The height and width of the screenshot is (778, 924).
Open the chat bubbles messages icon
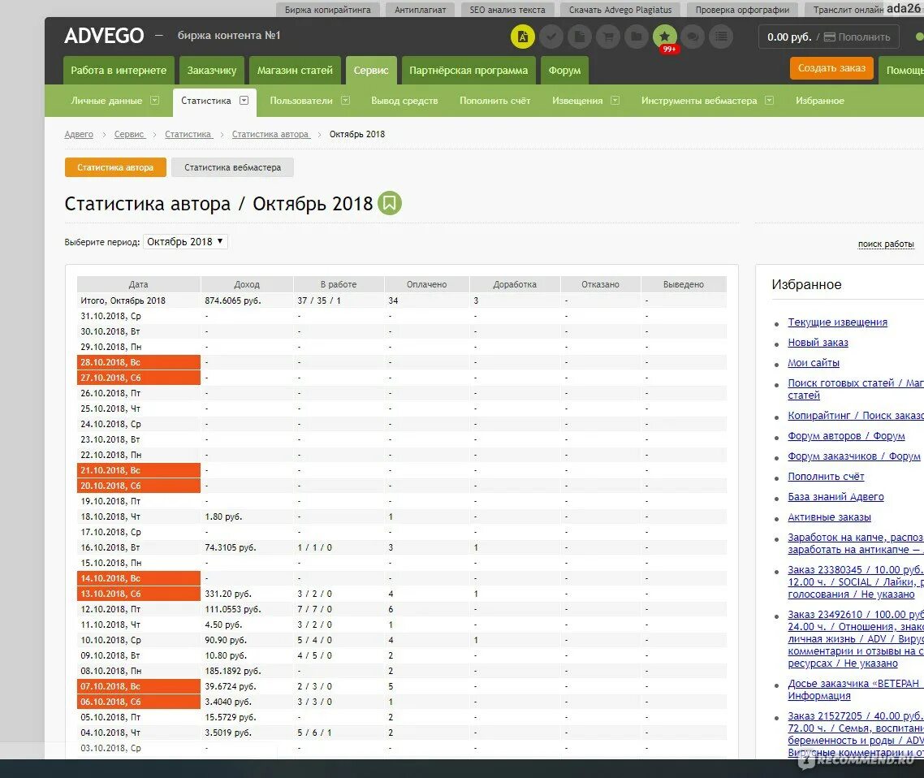coord(693,37)
